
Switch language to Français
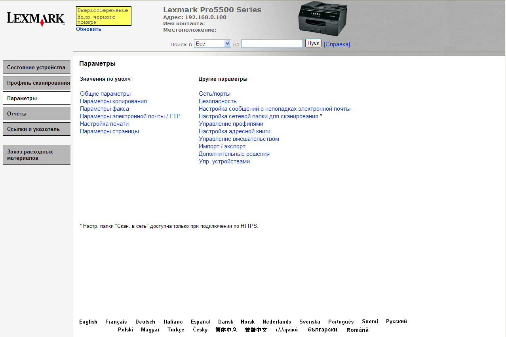tap(116, 322)
